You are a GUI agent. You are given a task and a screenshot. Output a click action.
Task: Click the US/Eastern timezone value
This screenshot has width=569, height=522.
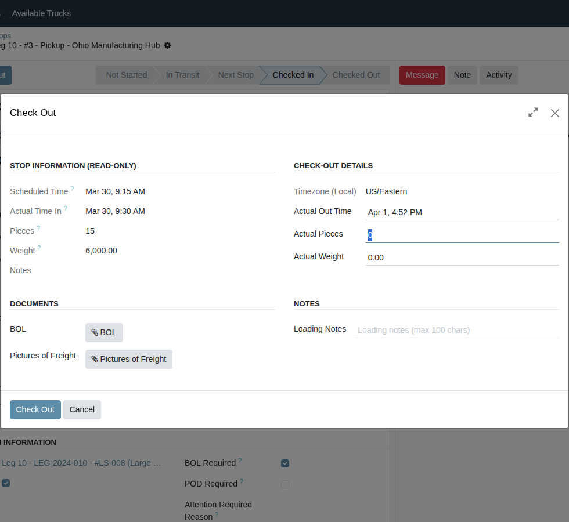pos(386,191)
